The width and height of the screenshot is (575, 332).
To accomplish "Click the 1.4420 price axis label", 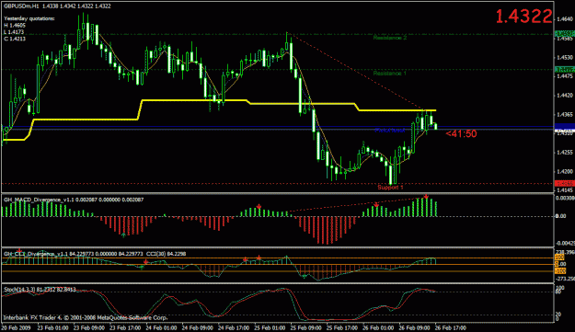I will click(x=565, y=96).
